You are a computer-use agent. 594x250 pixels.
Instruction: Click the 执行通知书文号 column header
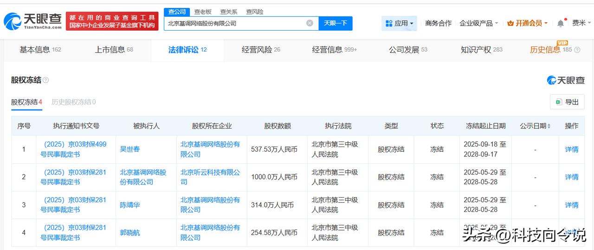click(76, 126)
